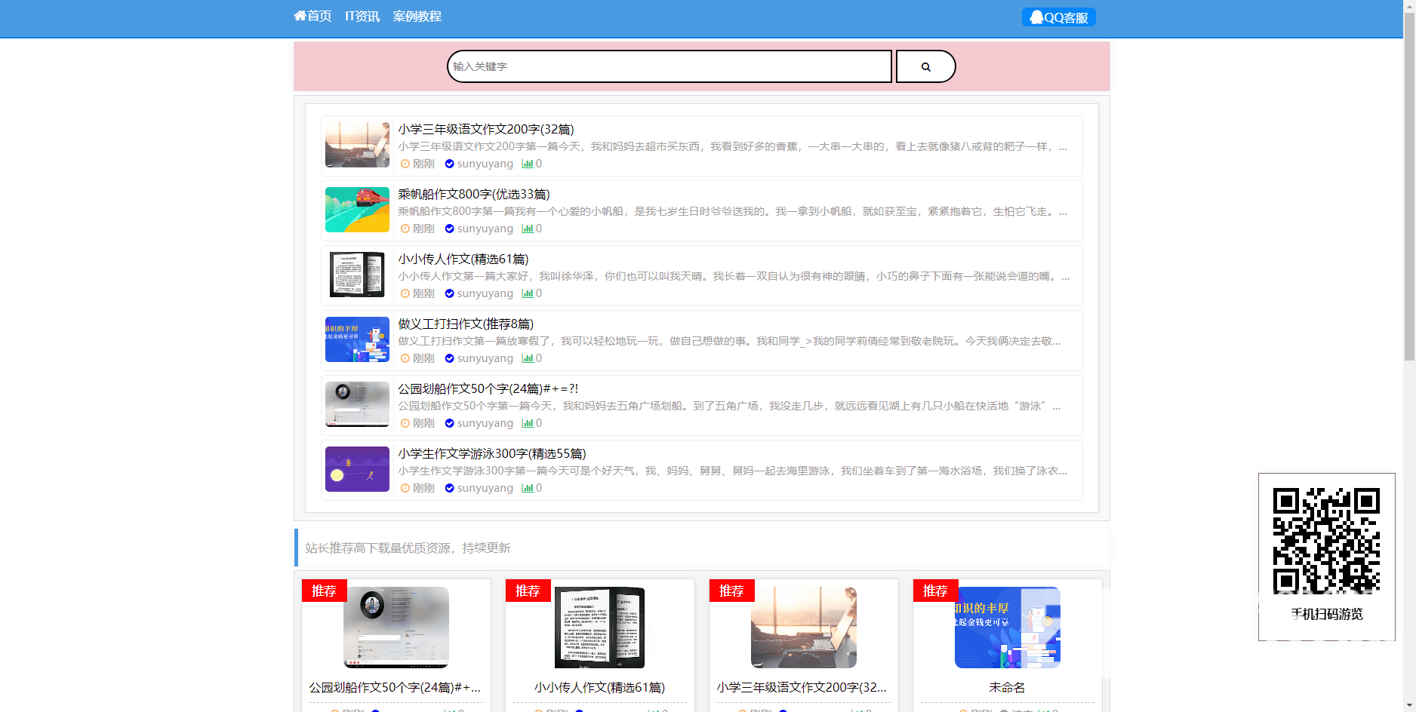Click the home icon in navbar
1416x712 pixels.
click(x=300, y=16)
